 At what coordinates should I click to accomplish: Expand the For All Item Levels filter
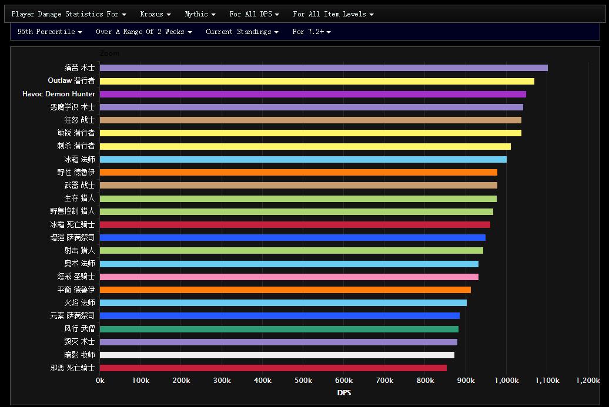coord(333,14)
